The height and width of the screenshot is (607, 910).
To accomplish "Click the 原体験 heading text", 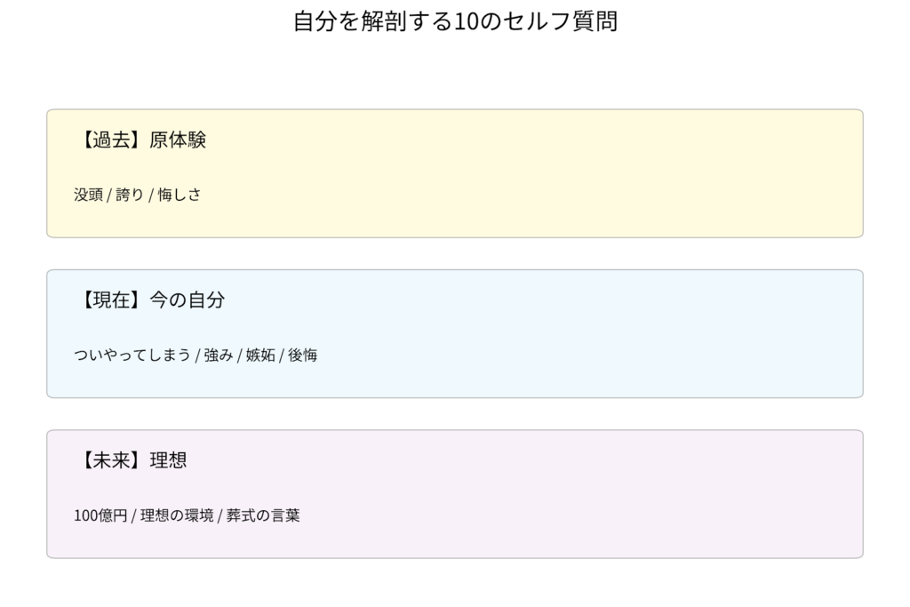I will [178, 140].
